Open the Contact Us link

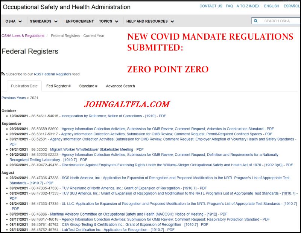(211, 6)
